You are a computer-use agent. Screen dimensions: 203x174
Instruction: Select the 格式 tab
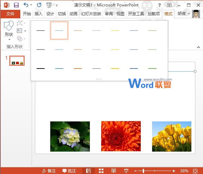(x=168, y=14)
